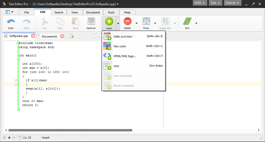Select Line comment menu entry
This screenshot has height=142, width=265.
134,76
